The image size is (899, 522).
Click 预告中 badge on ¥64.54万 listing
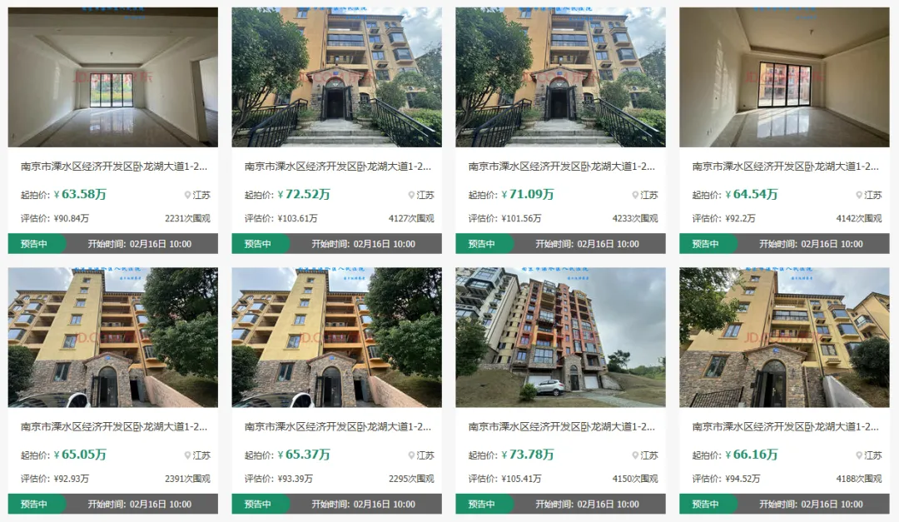point(706,244)
